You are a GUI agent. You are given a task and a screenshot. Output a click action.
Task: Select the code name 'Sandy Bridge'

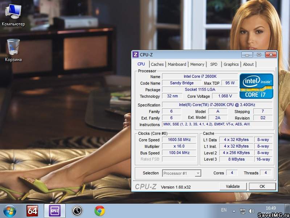(x=182, y=83)
